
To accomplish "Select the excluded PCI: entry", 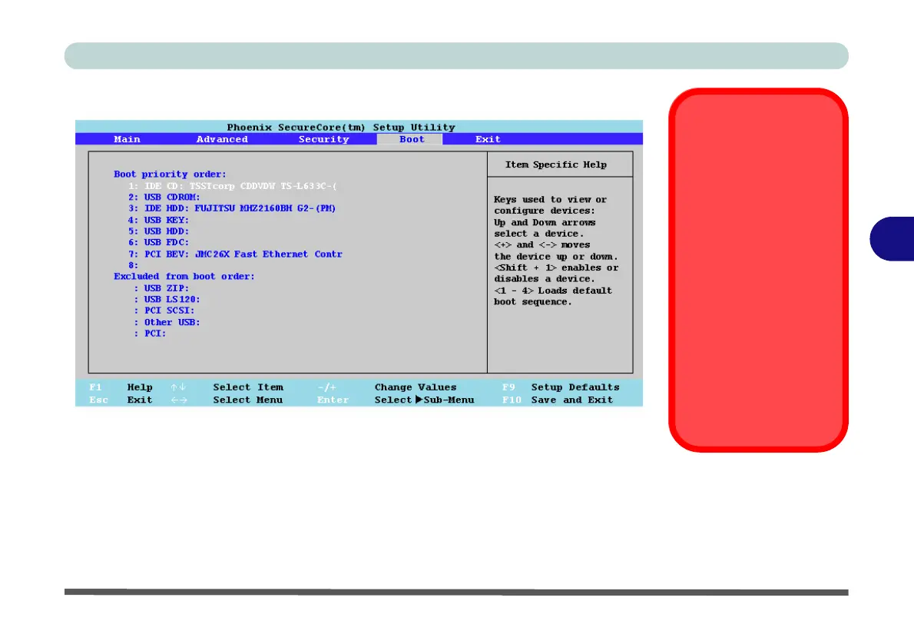I will tap(150, 333).
